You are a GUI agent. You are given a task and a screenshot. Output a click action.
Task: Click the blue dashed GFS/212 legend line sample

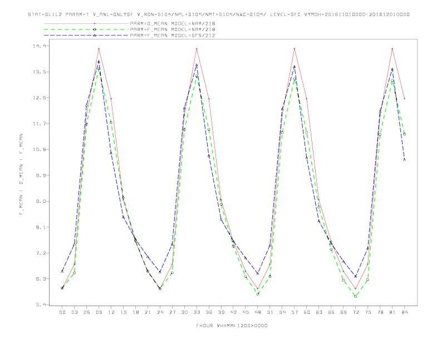pyautogui.click(x=86, y=36)
